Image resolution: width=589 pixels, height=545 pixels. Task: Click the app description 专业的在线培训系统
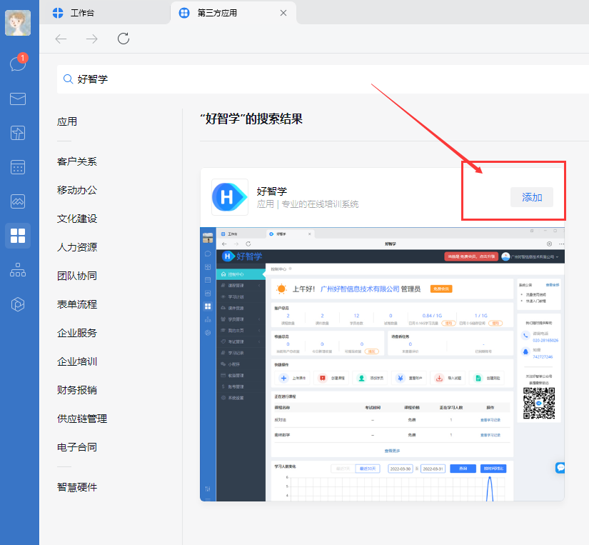pos(320,204)
